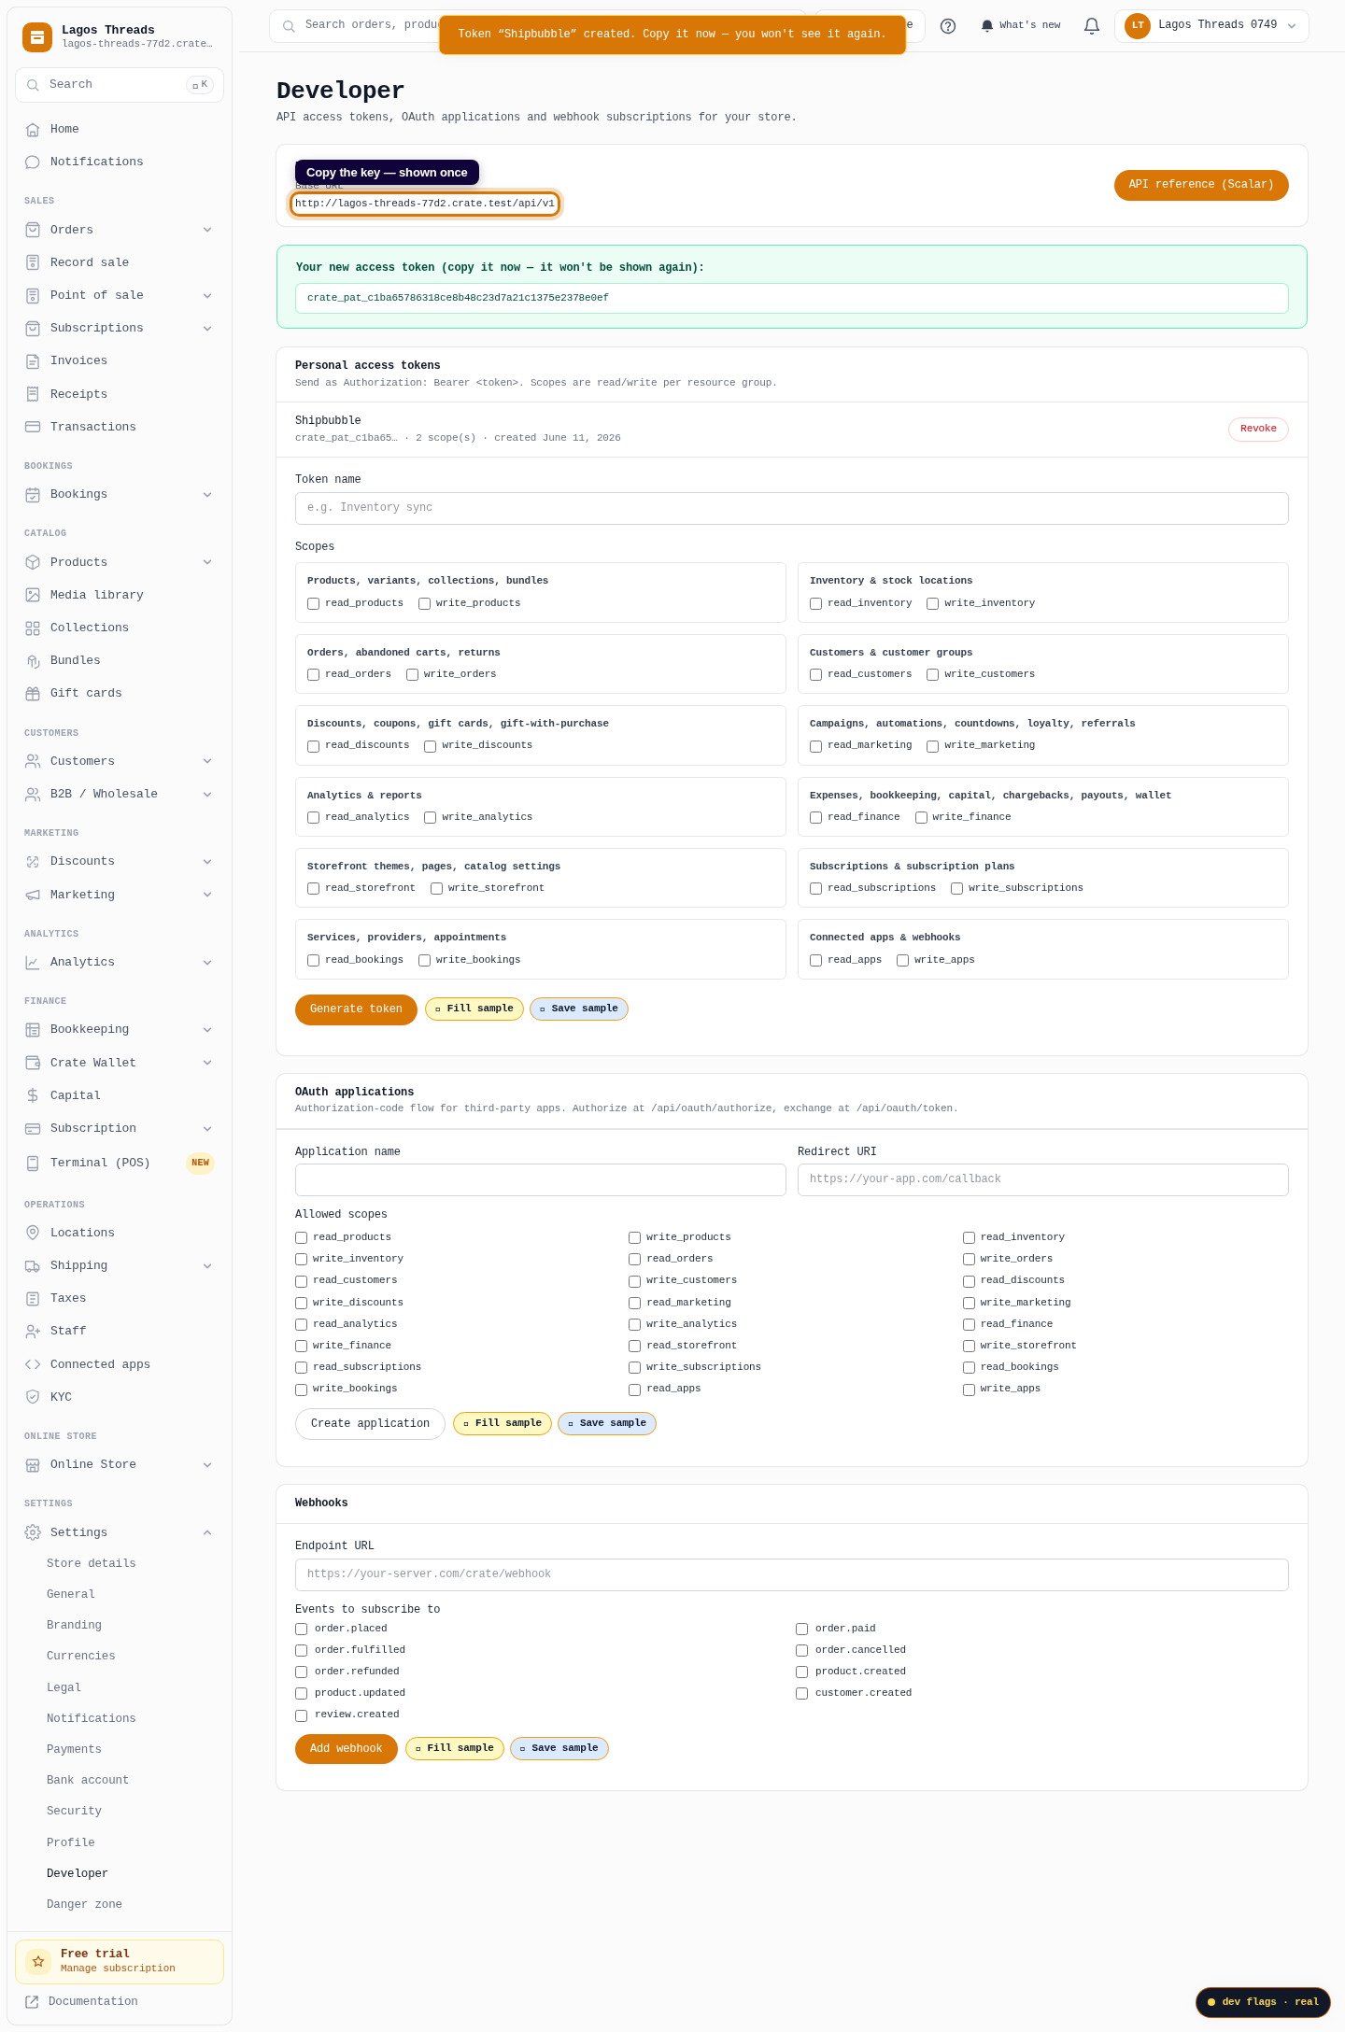Screen dimensions: 1345x2032
Task: Click the Capital dollar icon
Action: (x=33, y=1095)
